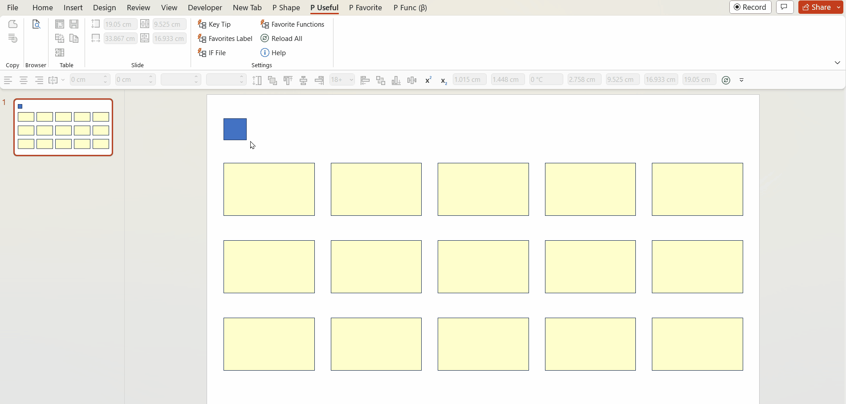Toggle superscript formatting
Image resolution: width=846 pixels, height=404 pixels.
pyautogui.click(x=428, y=80)
